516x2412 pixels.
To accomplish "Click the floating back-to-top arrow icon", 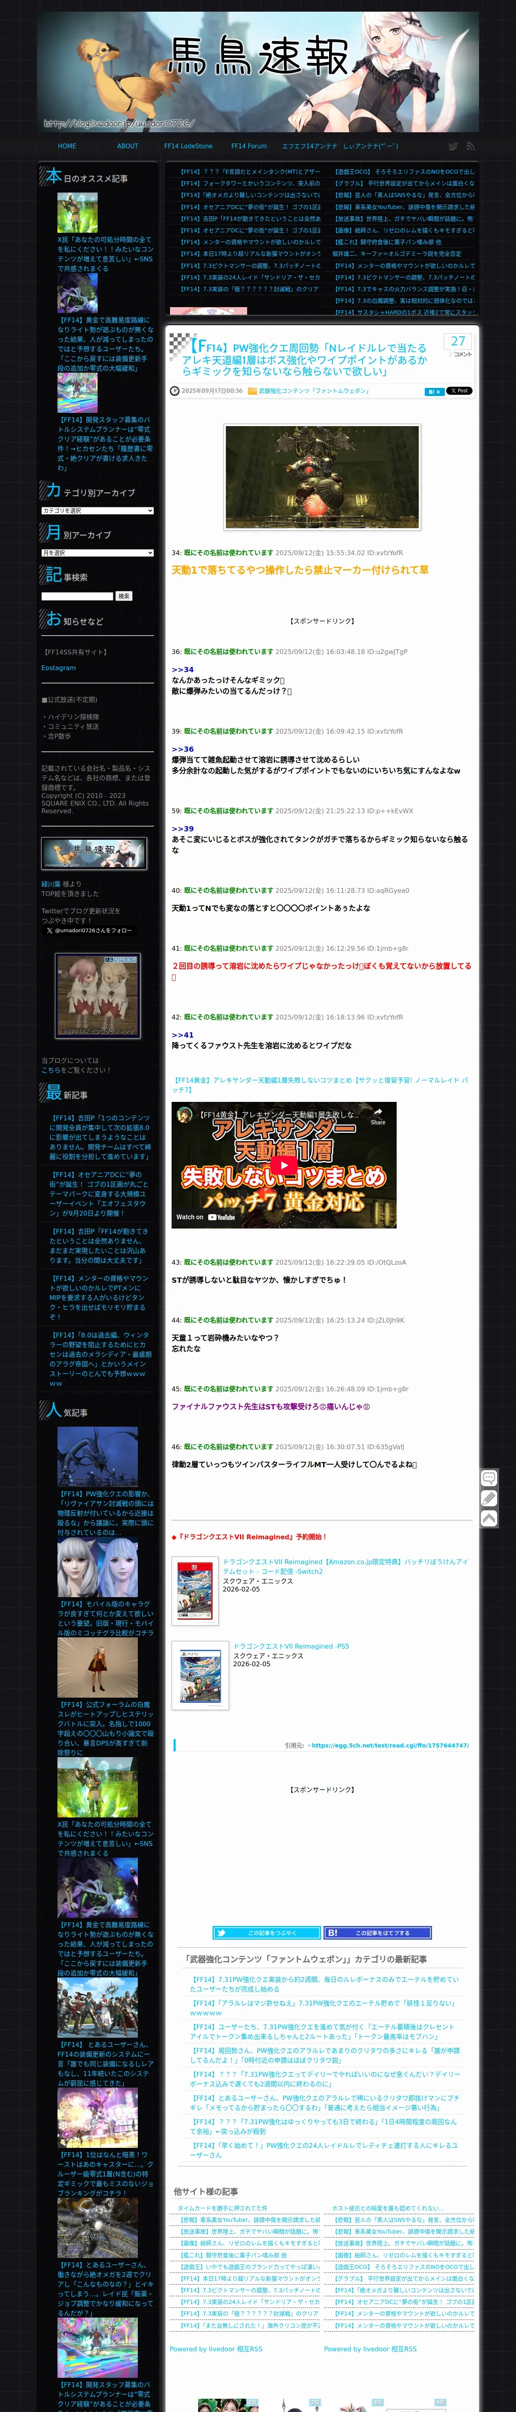I will [489, 1519].
